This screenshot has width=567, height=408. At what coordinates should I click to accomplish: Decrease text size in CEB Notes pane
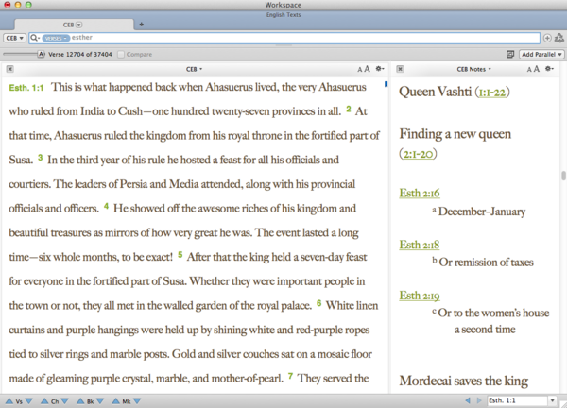(x=529, y=69)
